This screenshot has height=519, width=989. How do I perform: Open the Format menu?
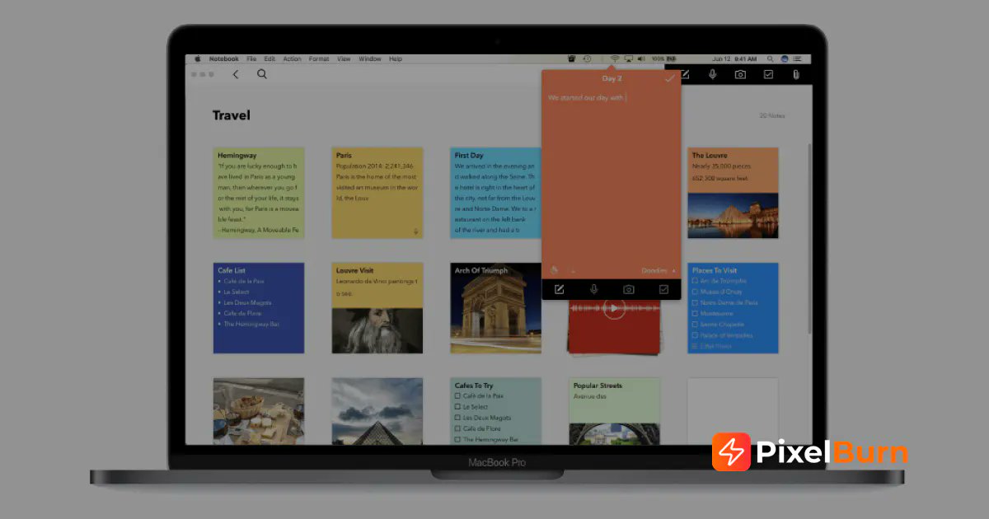click(x=318, y=58)
